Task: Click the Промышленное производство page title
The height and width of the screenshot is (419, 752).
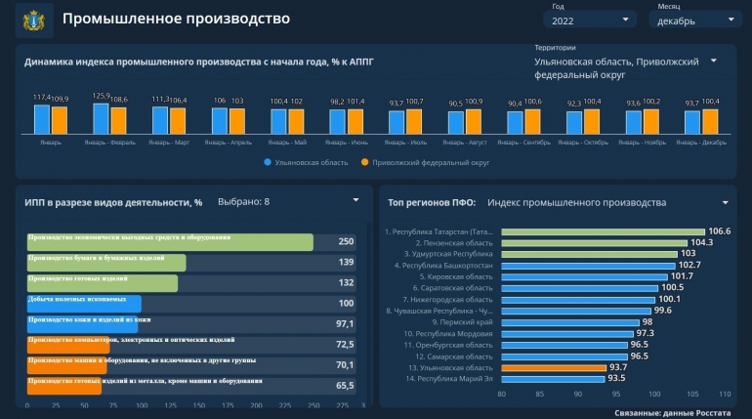Action: click(x=176, y=19)
